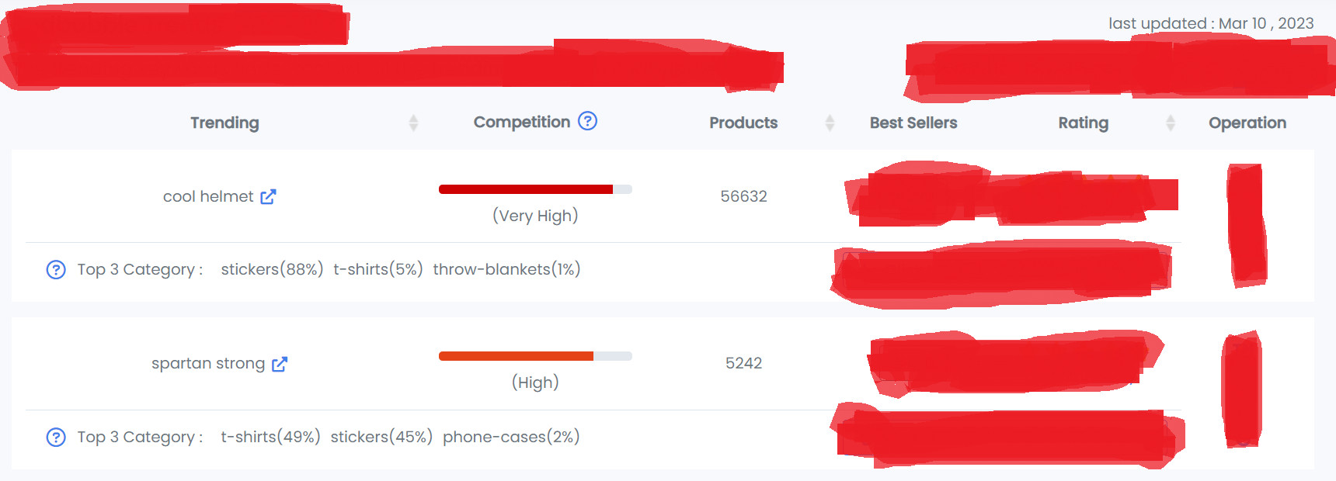Image resolution: width=1336 pixels, height=481 pixels.
Task: Click the High competition bar
Action: click(x=535, y=356)
